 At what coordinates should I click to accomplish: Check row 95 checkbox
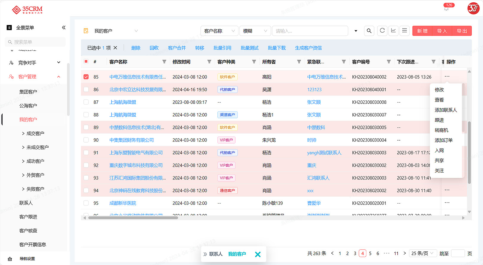[x=86, y=203]
